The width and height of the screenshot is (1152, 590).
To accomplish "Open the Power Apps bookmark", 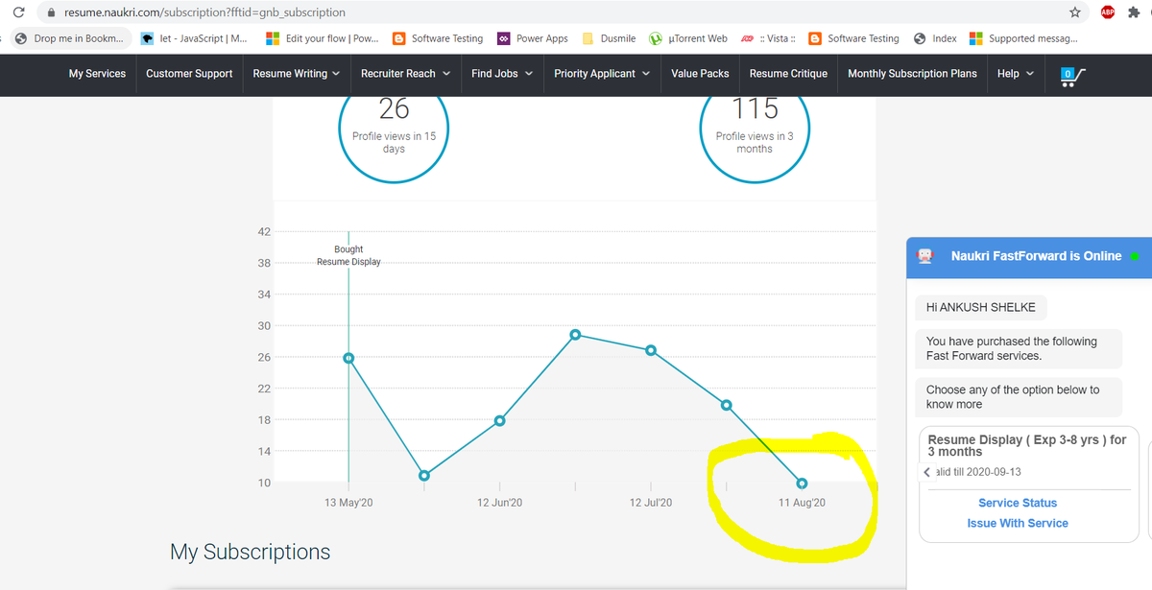I will tap(533, 38).
